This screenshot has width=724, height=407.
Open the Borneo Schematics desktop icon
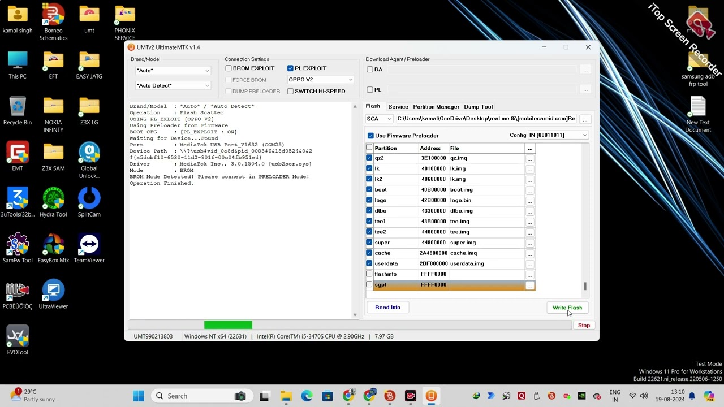[53, 23]
